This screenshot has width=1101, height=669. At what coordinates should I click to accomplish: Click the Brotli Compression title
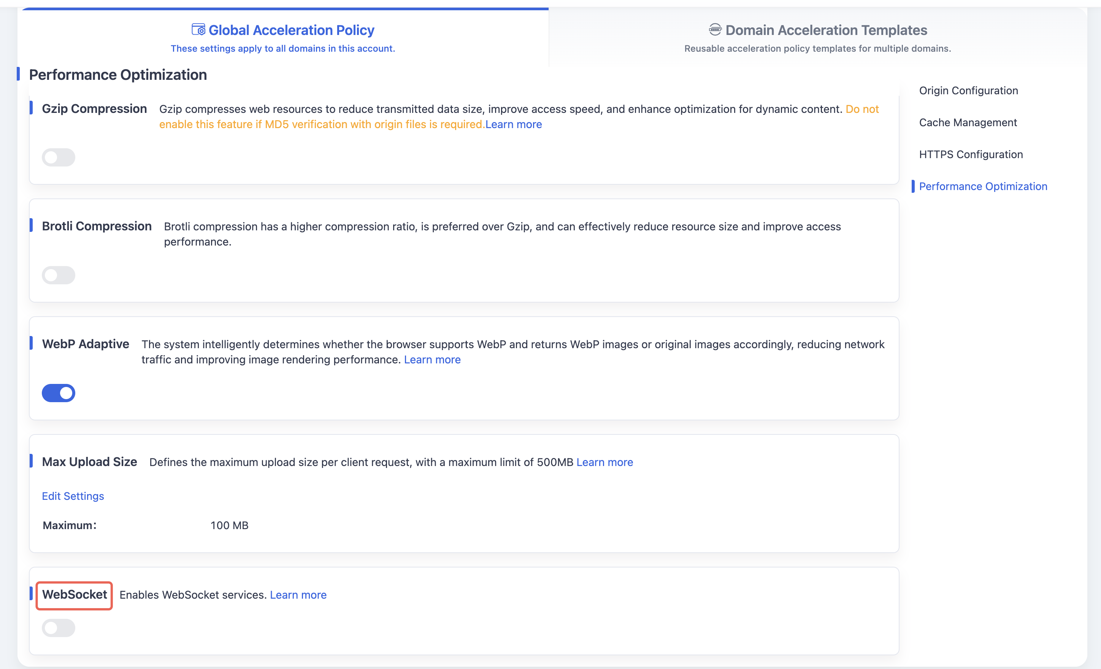click(x=97, y=226)
